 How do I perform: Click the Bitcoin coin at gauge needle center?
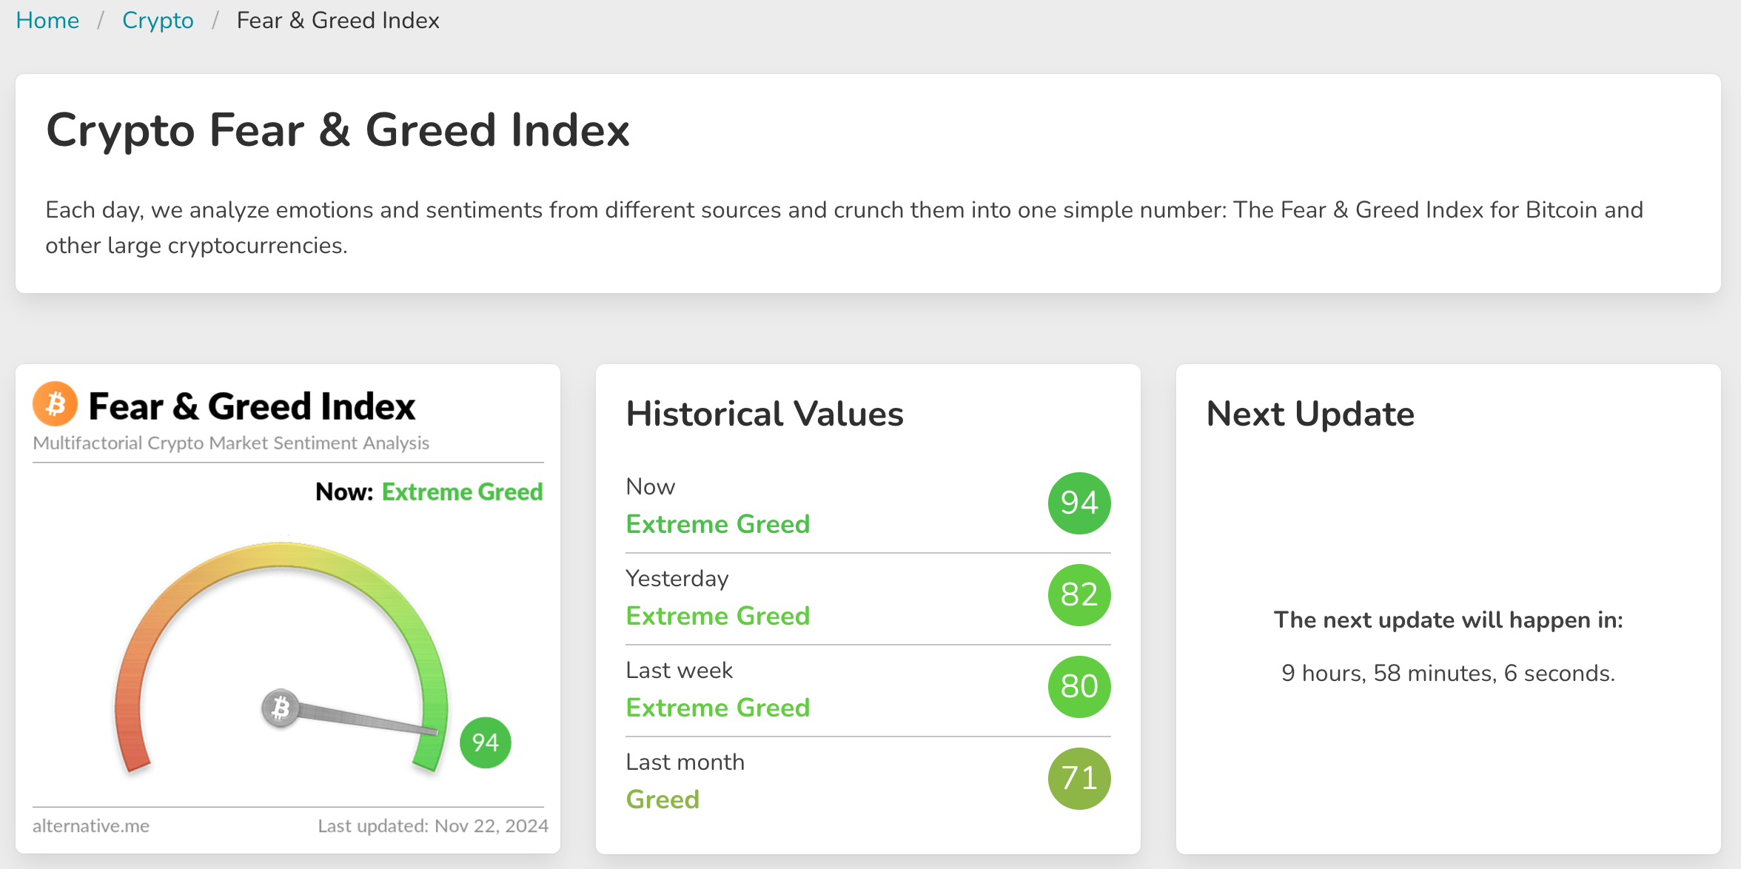point(280,708)
